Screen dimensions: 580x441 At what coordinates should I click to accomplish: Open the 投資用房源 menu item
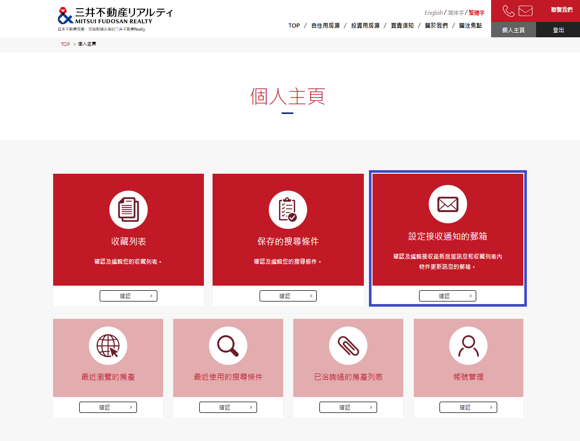click(x=365, y=26)
